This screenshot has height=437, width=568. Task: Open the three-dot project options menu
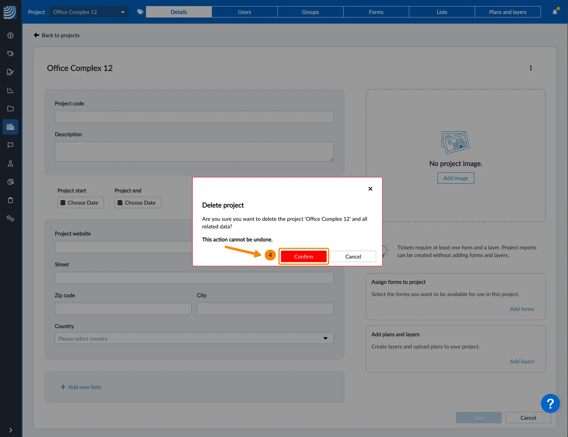(x=531, y=68)
